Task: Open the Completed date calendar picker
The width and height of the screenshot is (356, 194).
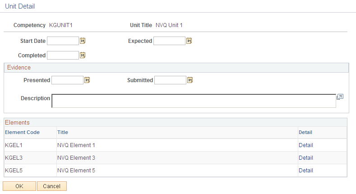Action: (83, 55)
